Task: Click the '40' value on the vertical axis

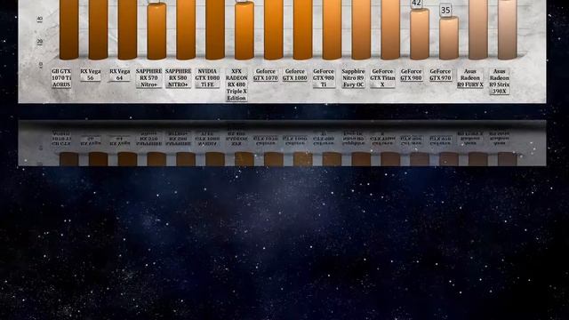Action: [39, 19]
